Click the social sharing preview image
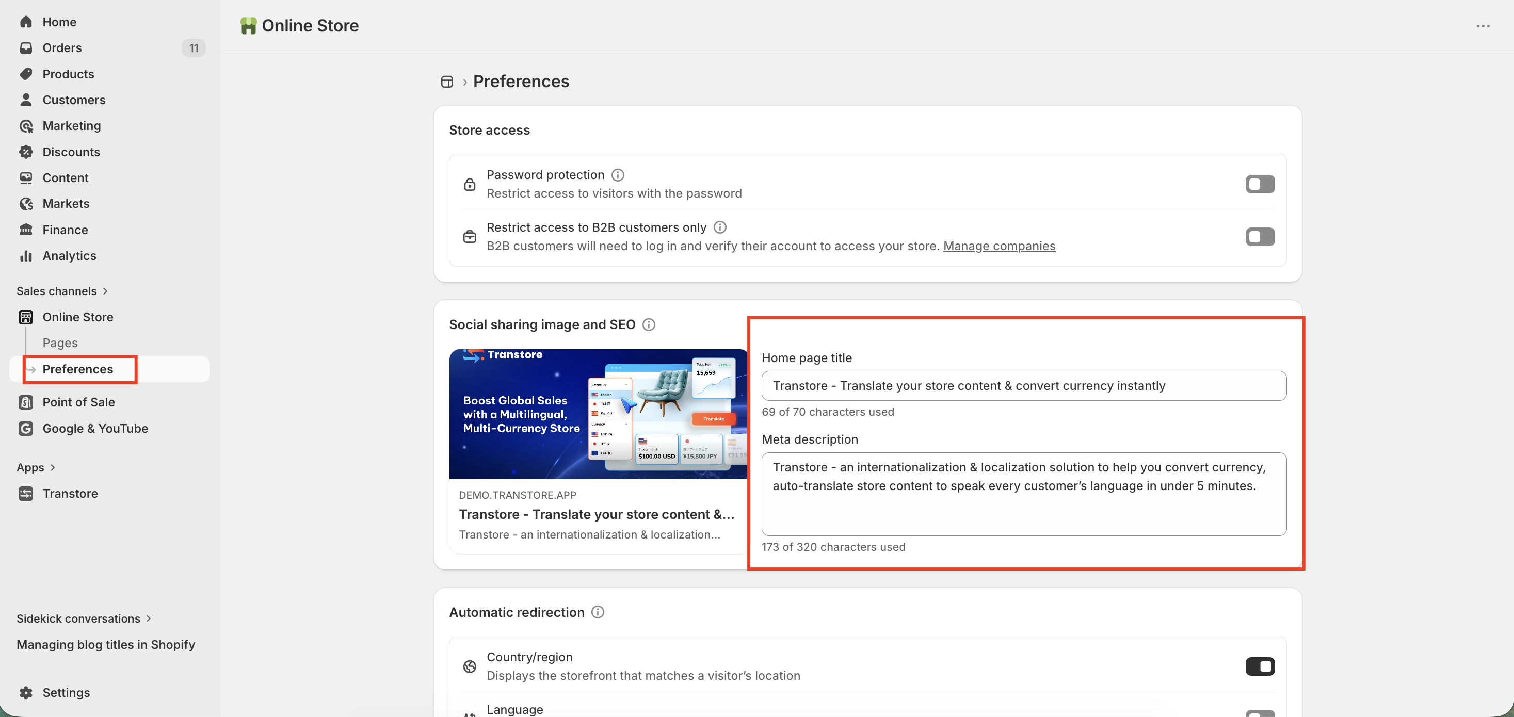Image resolution: width=1514 pixels, height=717 pixels. coord(598,414)
